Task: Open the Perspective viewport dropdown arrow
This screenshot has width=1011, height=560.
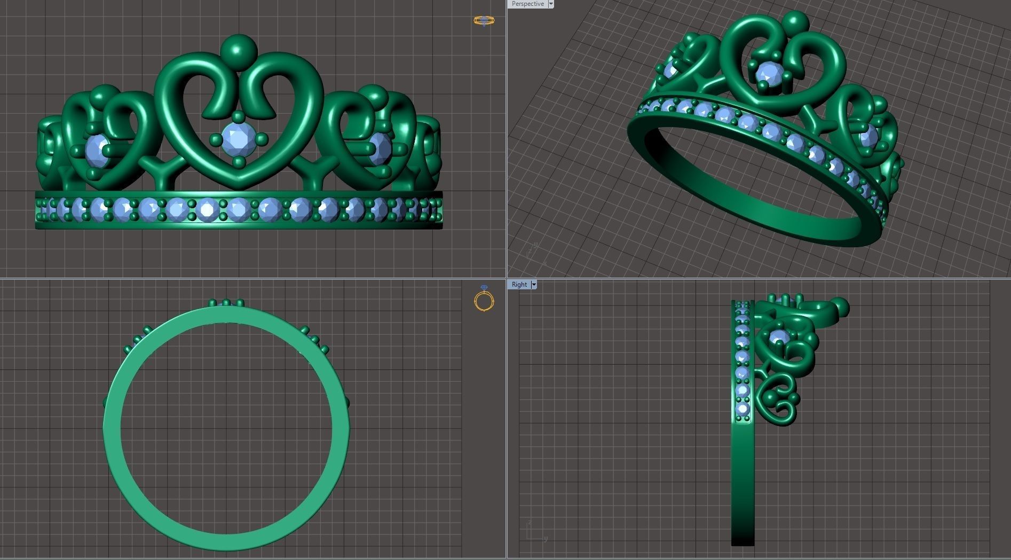Action: (x=551, y=4)
